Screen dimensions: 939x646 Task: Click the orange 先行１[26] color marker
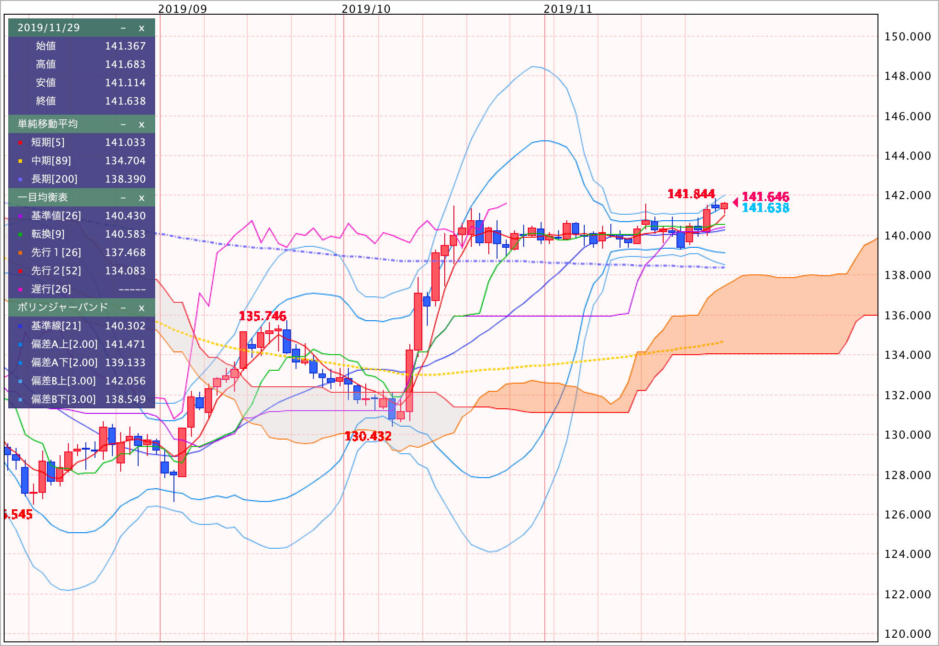click(20, 253)
